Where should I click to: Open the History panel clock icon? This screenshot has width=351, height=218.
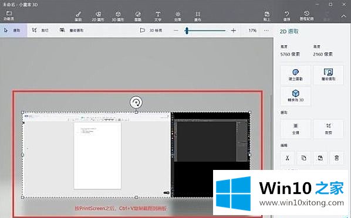[306, 16]
